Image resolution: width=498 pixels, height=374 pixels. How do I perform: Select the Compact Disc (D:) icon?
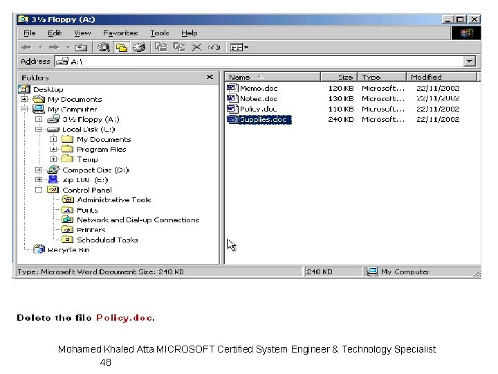coord(53,170)
